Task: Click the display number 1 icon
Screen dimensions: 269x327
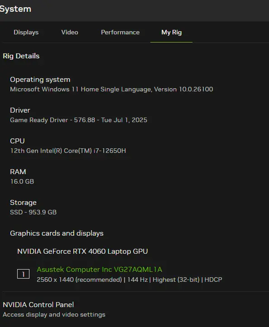Action: click(23, 274)
